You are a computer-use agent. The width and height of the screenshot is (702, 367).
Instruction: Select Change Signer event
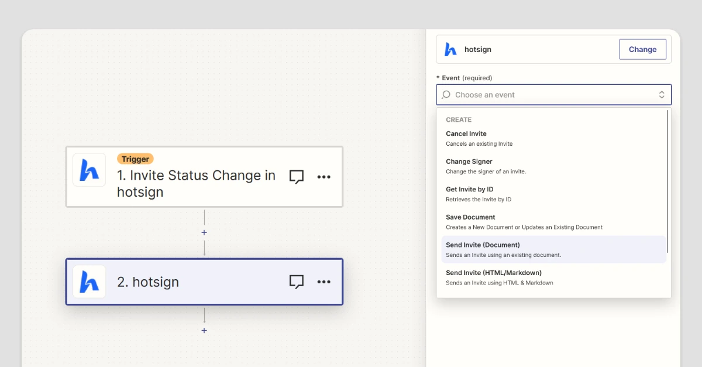click(553, 166)
